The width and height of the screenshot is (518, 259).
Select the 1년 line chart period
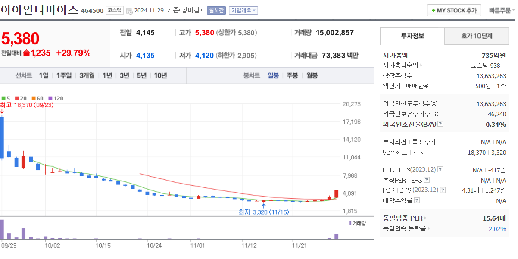click(x=107, y=75)
